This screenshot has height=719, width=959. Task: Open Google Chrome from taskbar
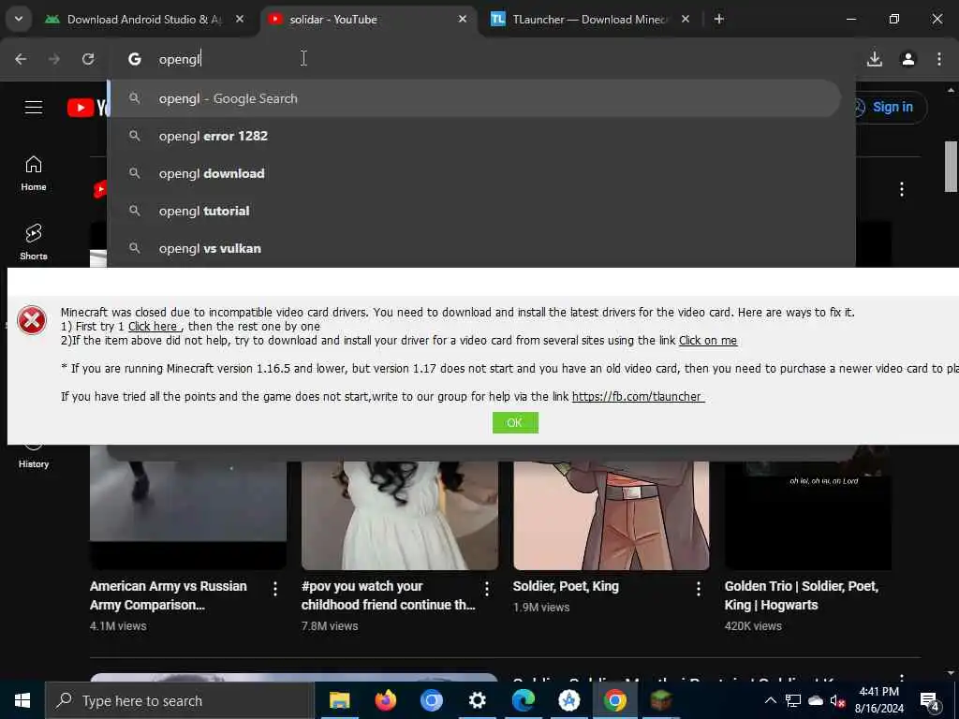[x=614, y=700]
